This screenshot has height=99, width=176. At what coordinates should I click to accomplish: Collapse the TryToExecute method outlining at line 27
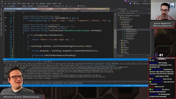coord(13,31)
